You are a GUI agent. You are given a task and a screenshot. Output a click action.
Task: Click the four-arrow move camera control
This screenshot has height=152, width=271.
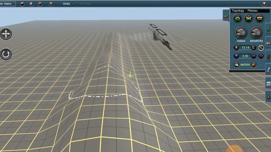(6, 34)
